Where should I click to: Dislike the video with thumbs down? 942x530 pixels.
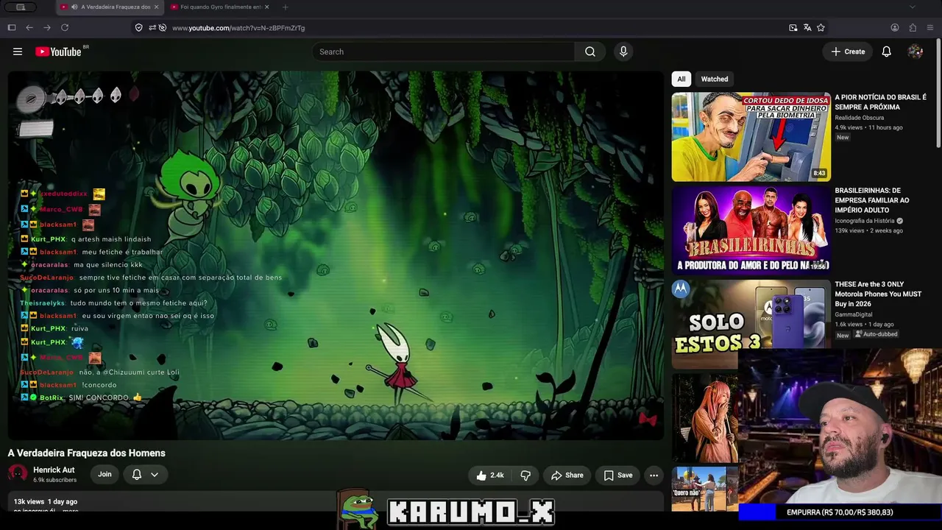(x=525, y=476)
